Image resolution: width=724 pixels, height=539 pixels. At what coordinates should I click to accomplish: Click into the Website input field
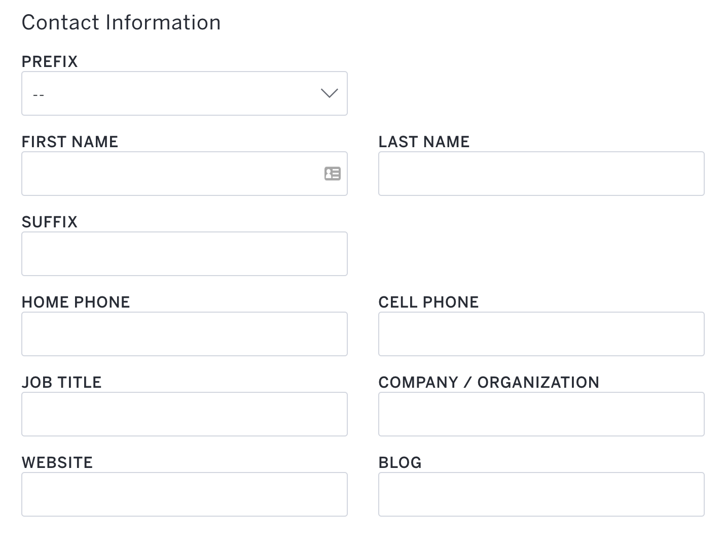tap(185, 494)
